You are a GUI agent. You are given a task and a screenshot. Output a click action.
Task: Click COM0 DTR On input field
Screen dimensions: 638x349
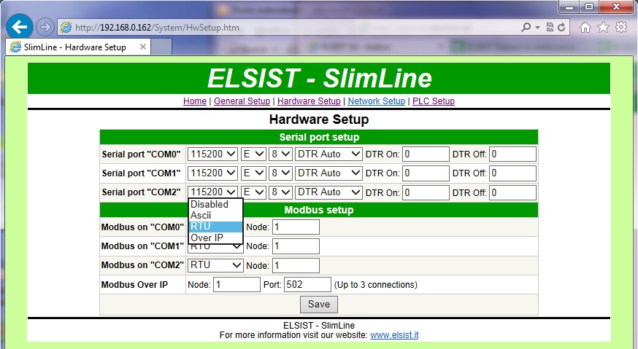pyautogui.click(x=426, y=154)
